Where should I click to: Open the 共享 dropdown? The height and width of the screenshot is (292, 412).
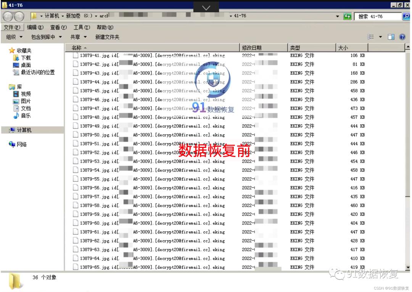pos(77,37)
